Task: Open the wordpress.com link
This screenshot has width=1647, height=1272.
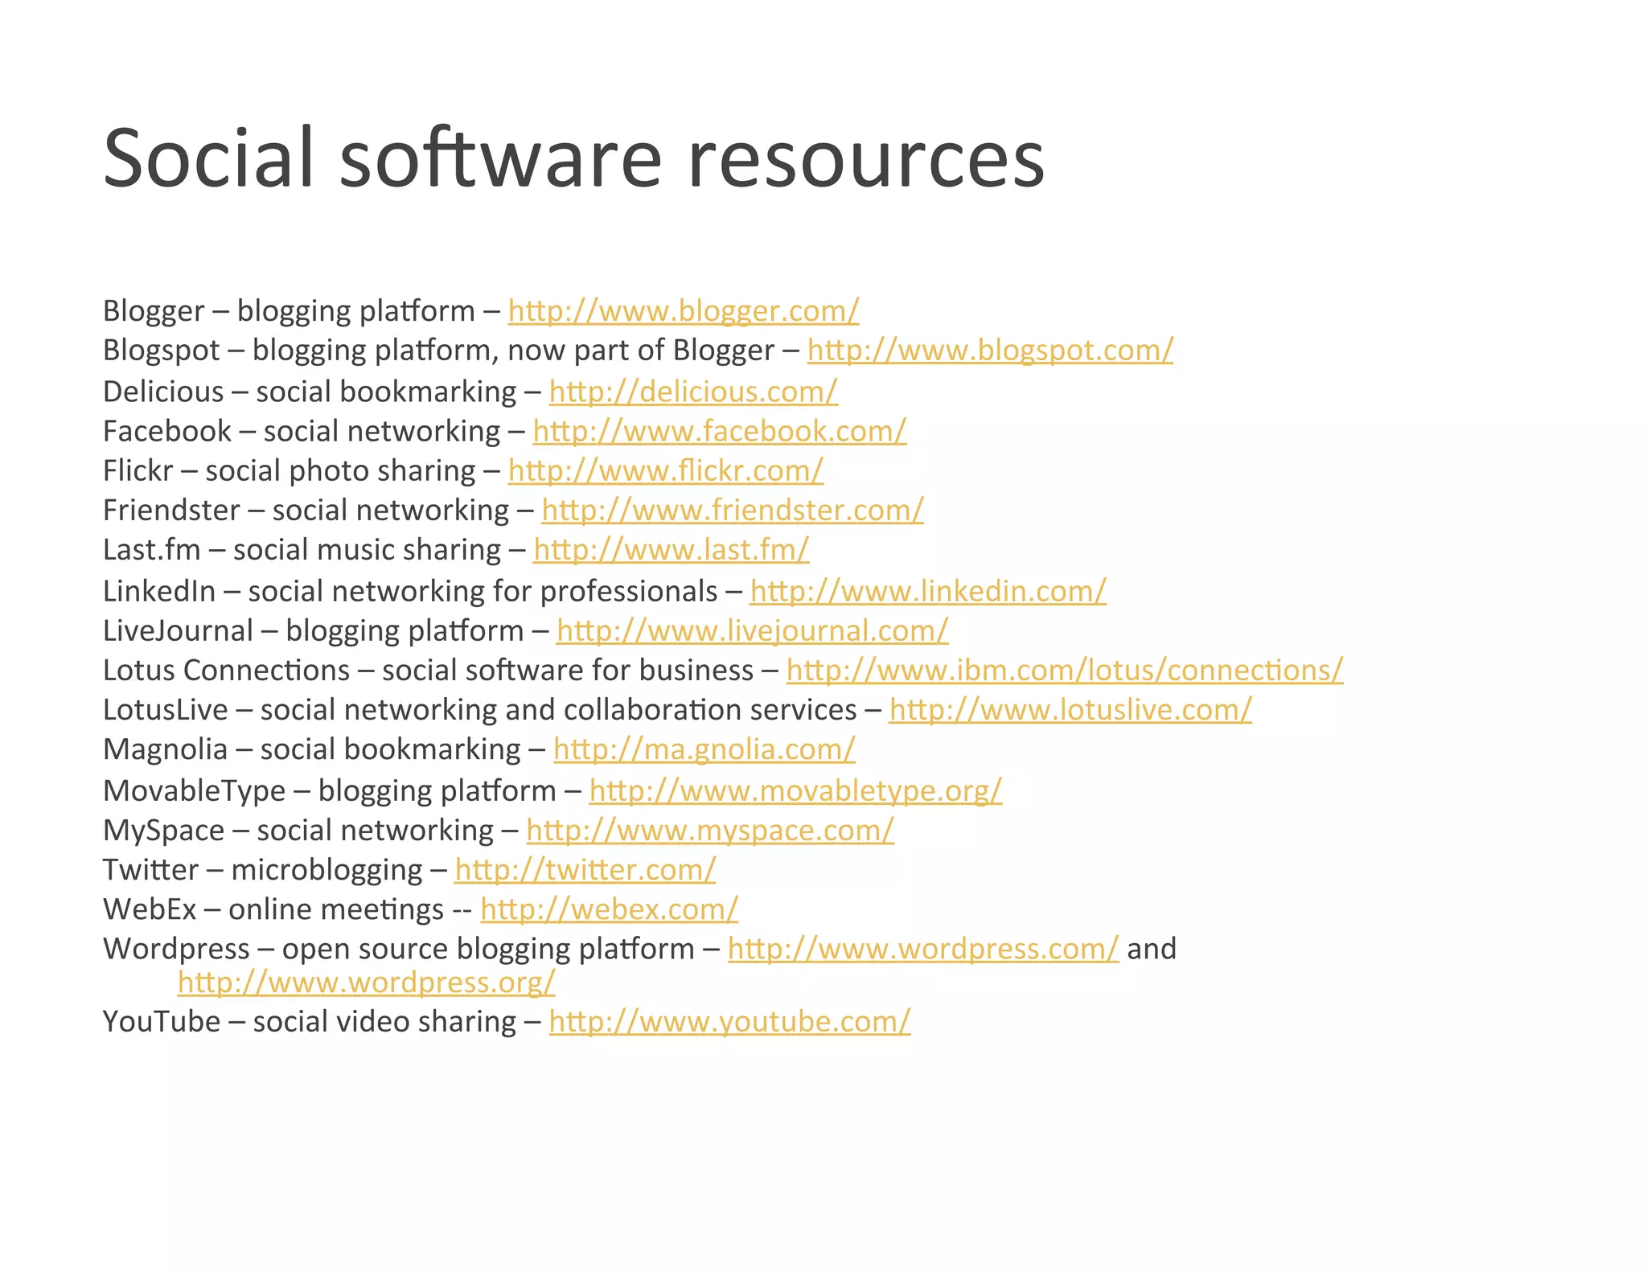Action: click(923, 950)
